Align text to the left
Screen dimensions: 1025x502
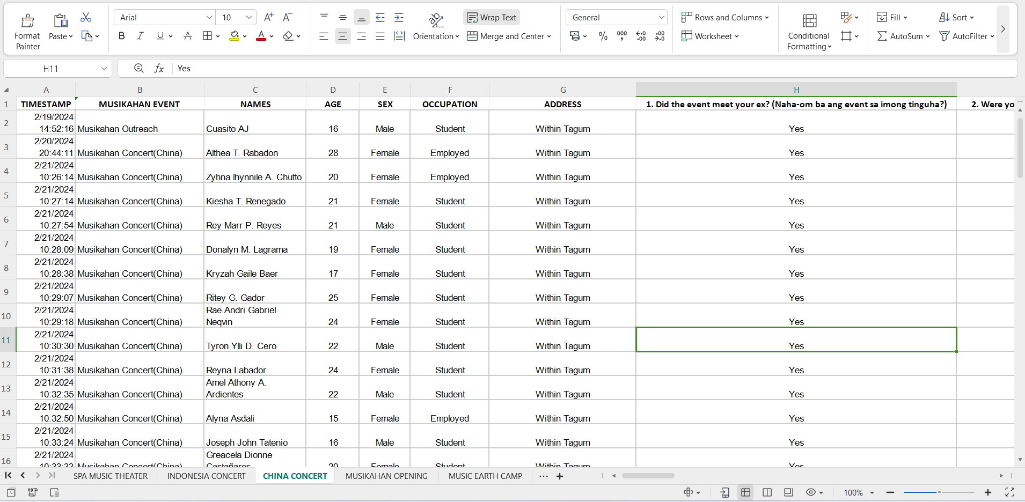(x=324, y=36)
